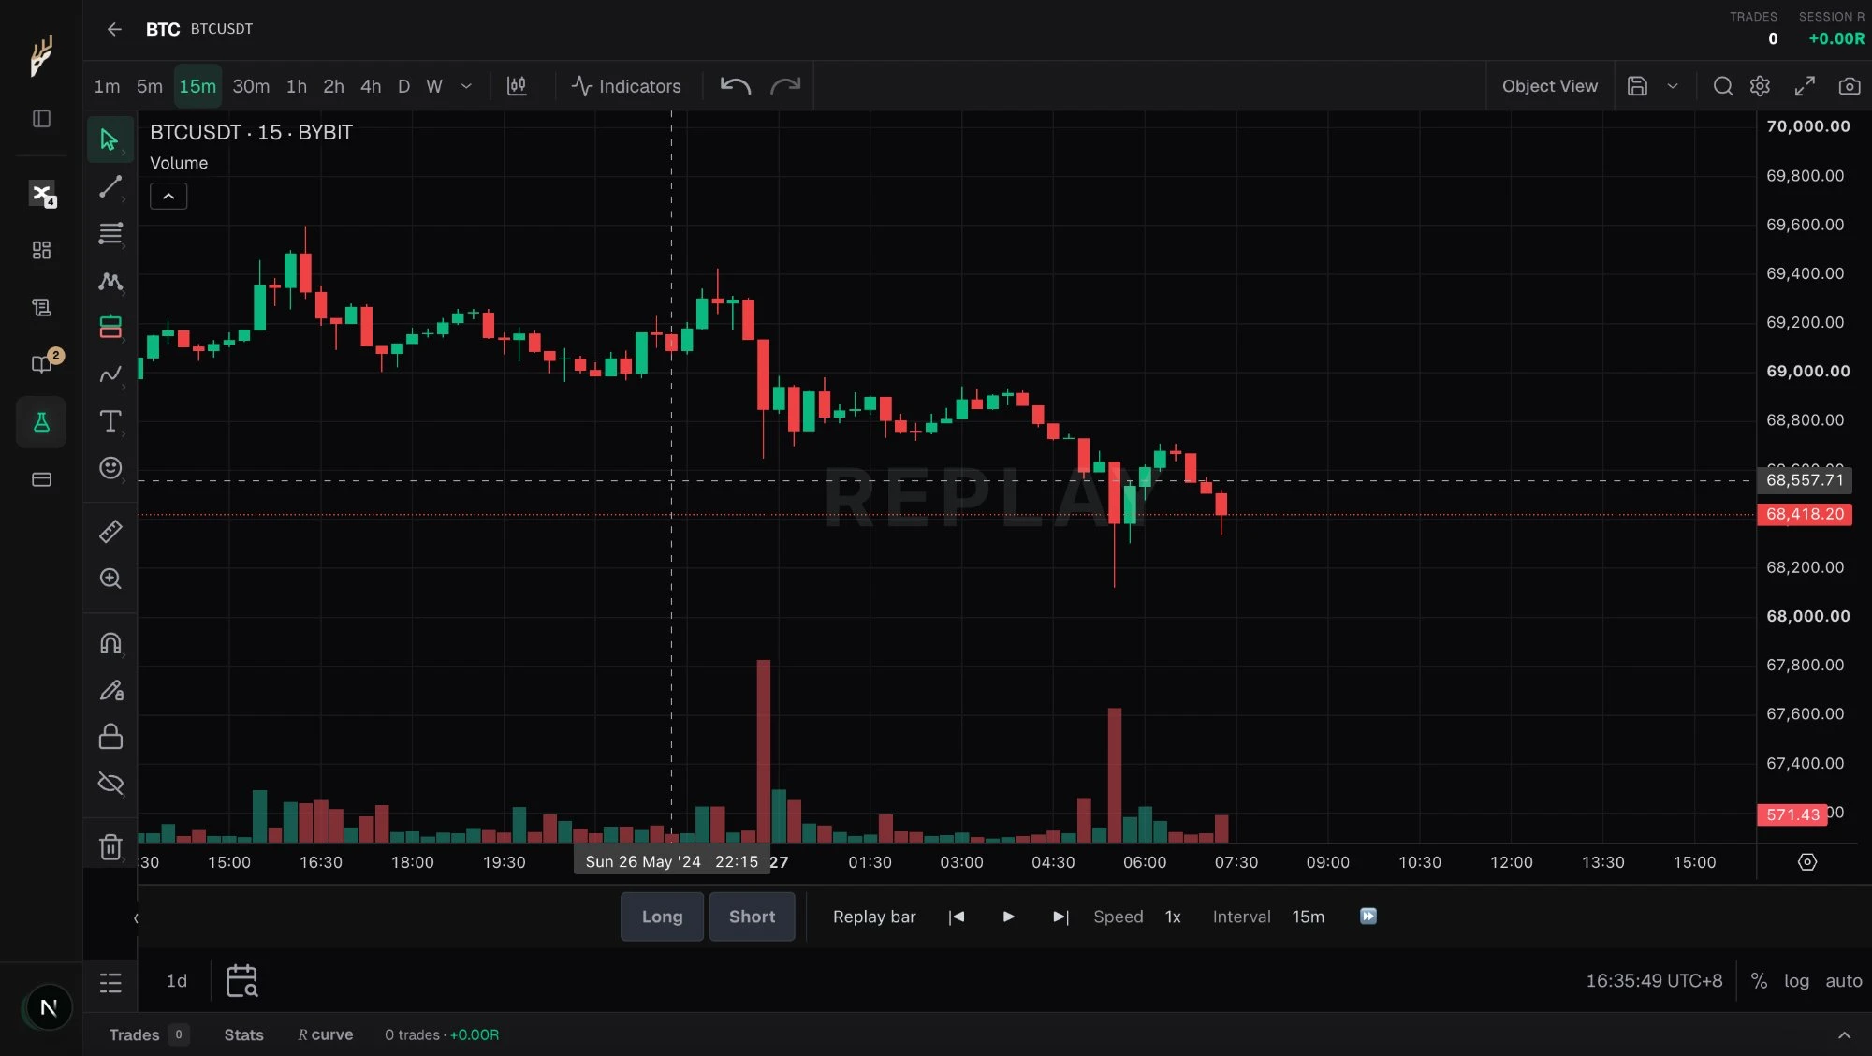Open the emoji sticker tool
Viewport: 1872px width, 1056px height.
[110, 468]
